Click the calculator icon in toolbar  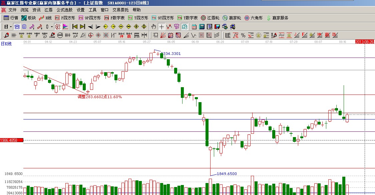(202, 27)
